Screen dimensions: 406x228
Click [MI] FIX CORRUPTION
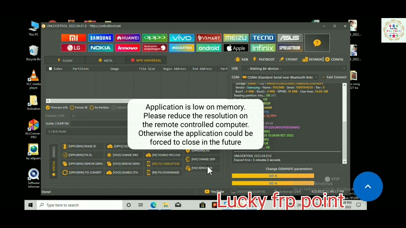click(163, 164)
